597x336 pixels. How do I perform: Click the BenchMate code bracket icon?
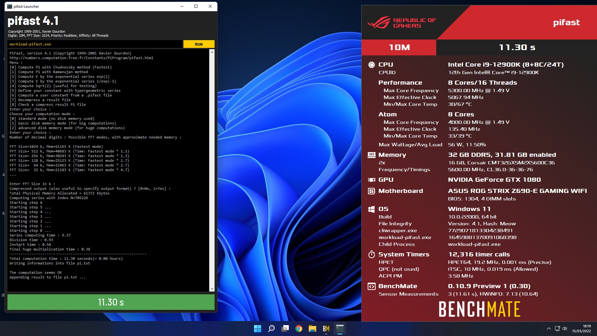point(371,286)
